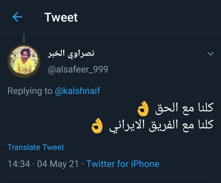Open the @alsafeer_999 handle
This screenshot has height=183, width=221.
78,69
